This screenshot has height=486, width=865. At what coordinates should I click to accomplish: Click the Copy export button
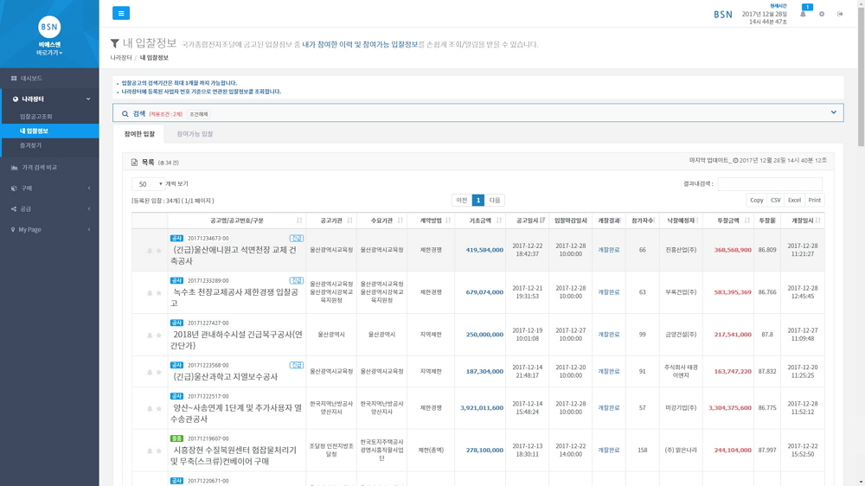756,201
